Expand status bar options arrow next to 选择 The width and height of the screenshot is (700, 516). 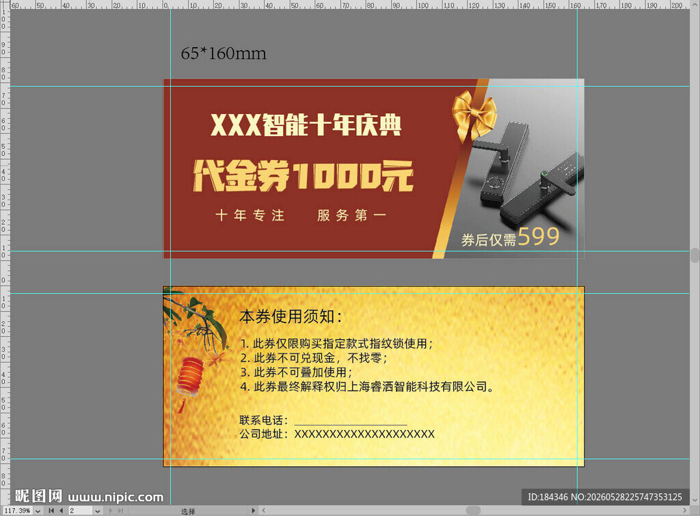[x=253, y=511]
